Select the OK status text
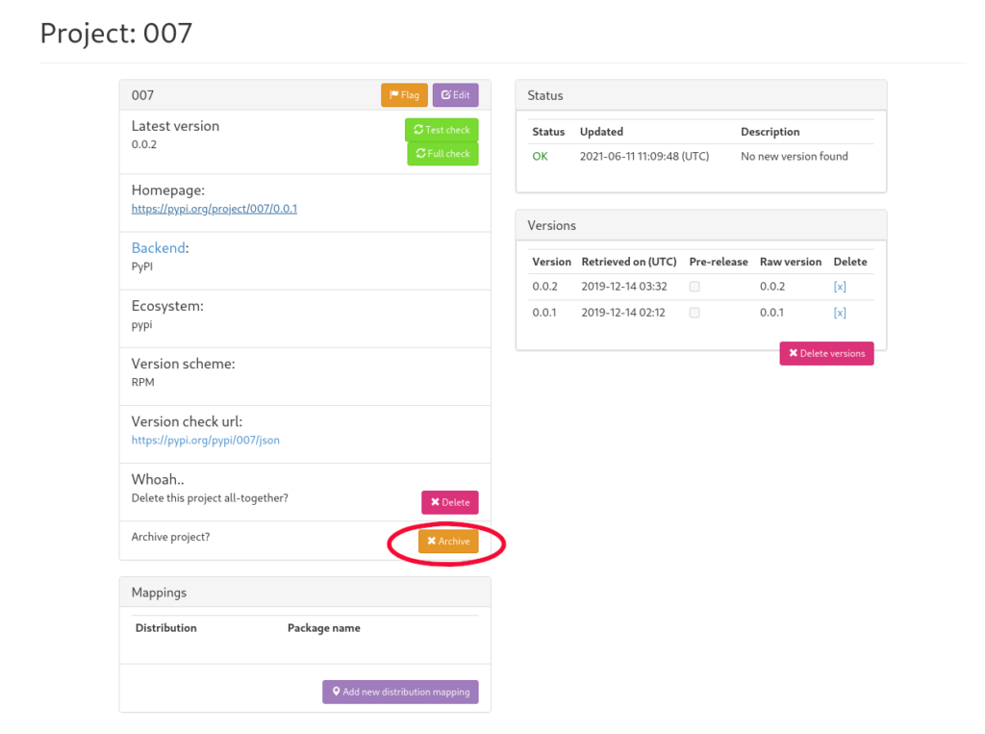The image size is (985, 734). pyautogui.click(x=541, y=157)
